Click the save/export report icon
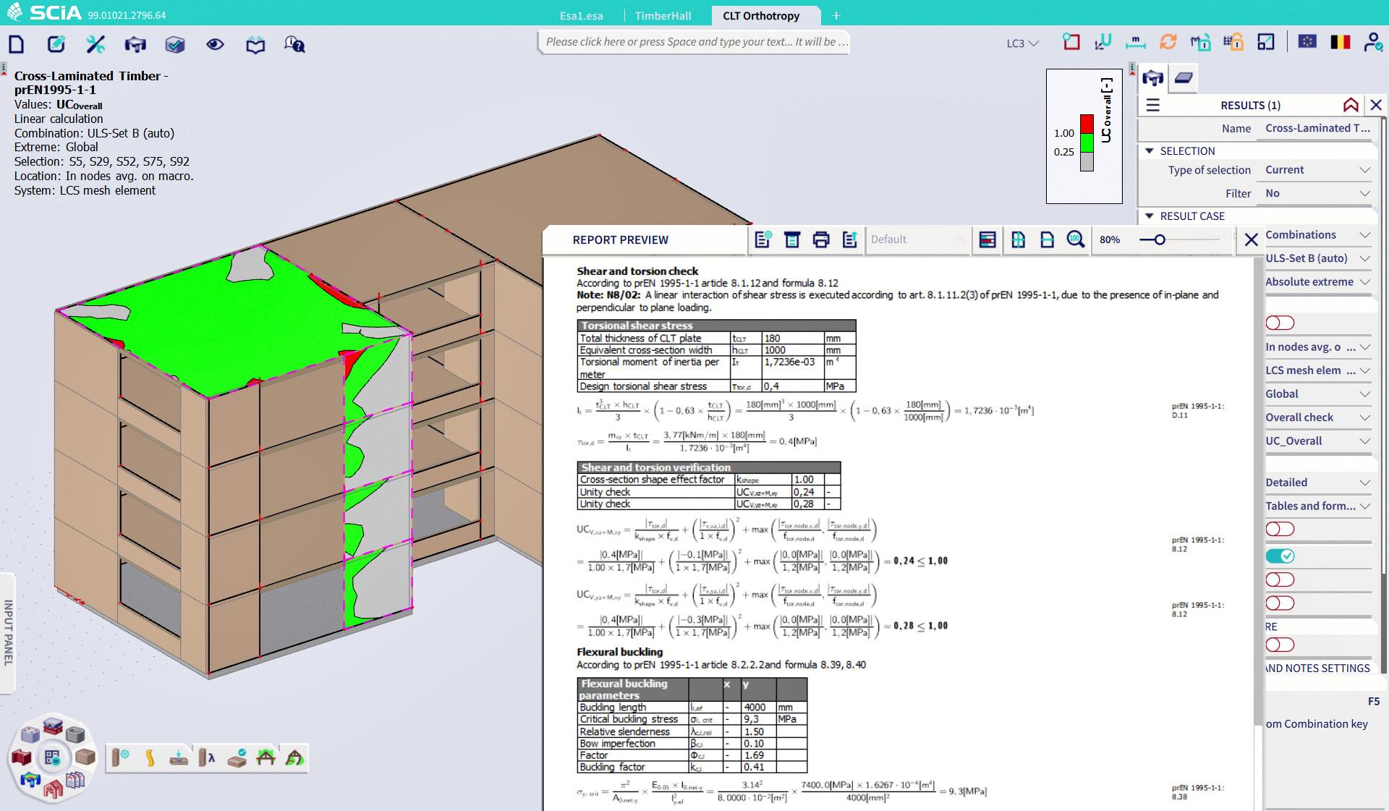Image resolution: width=1389 pixels, height=811 pixels. [x=850, y=239]
